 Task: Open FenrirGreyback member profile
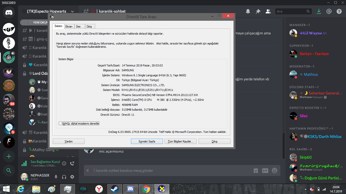tap(316, 167)
